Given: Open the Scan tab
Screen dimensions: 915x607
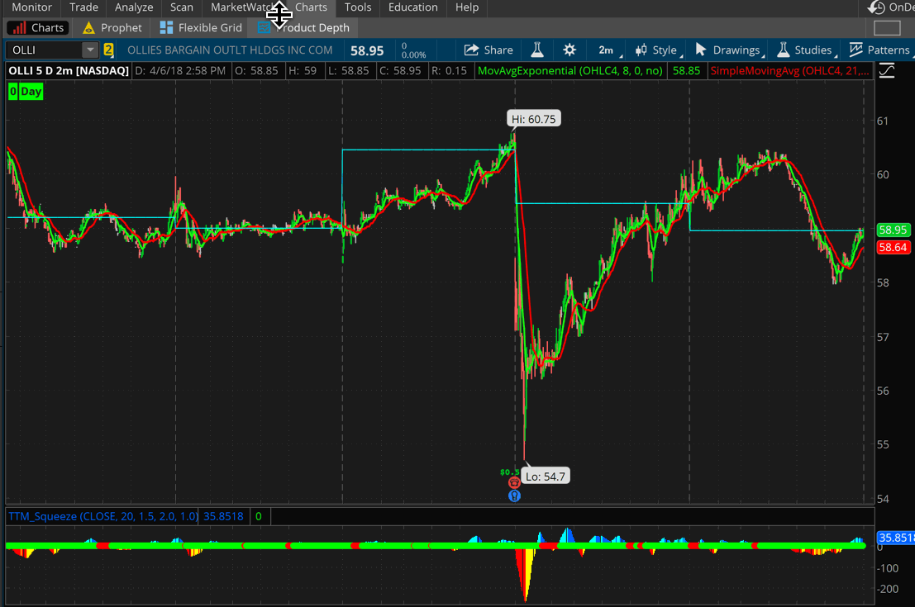Looking at the screenshot, I should (182, 7).
